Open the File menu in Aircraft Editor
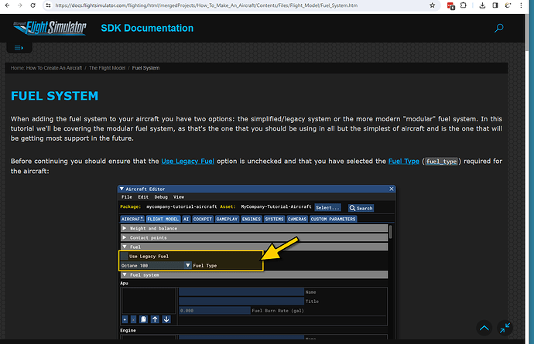This screenshot has width=534, height=344. 127,197
